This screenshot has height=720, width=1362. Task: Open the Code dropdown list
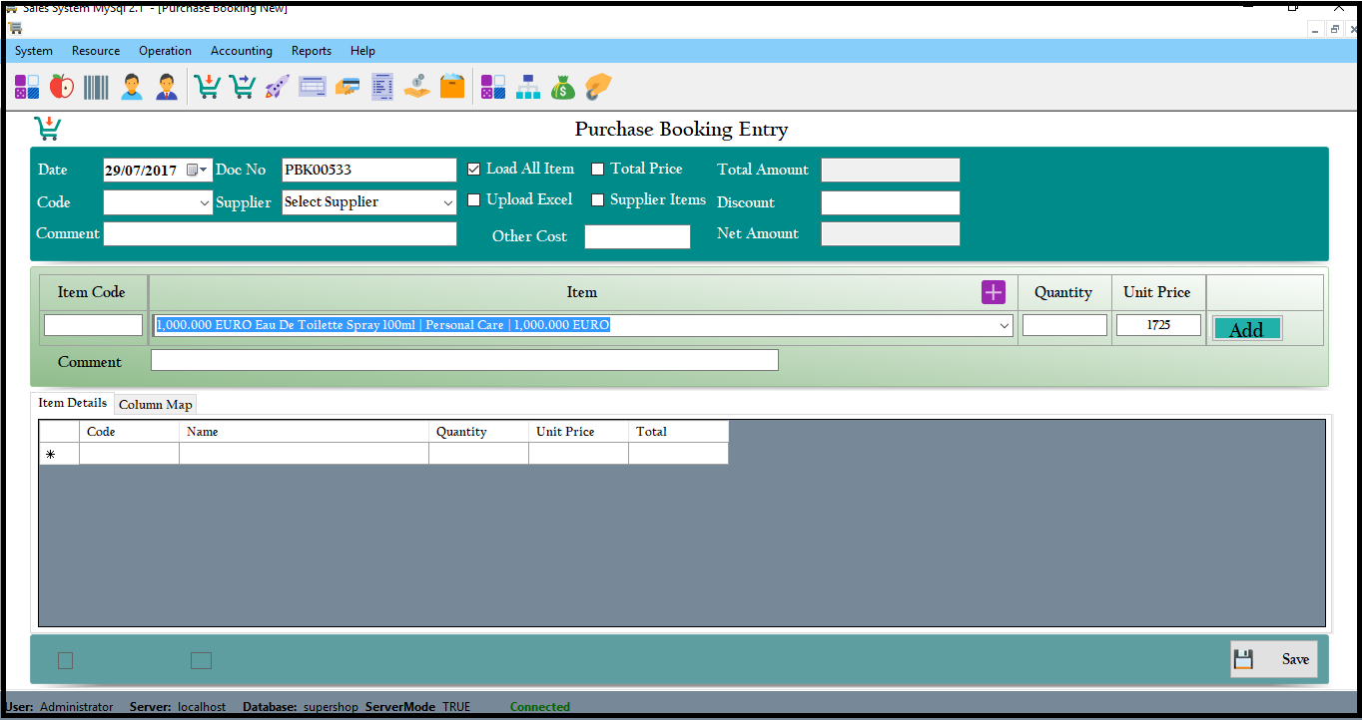click(x=205, y=202)
